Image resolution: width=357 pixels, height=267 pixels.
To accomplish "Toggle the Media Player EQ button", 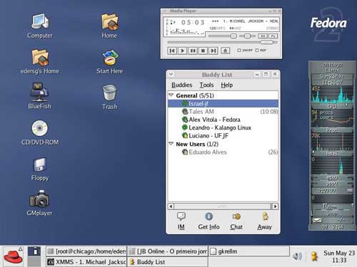I will (x=263, y=36).
